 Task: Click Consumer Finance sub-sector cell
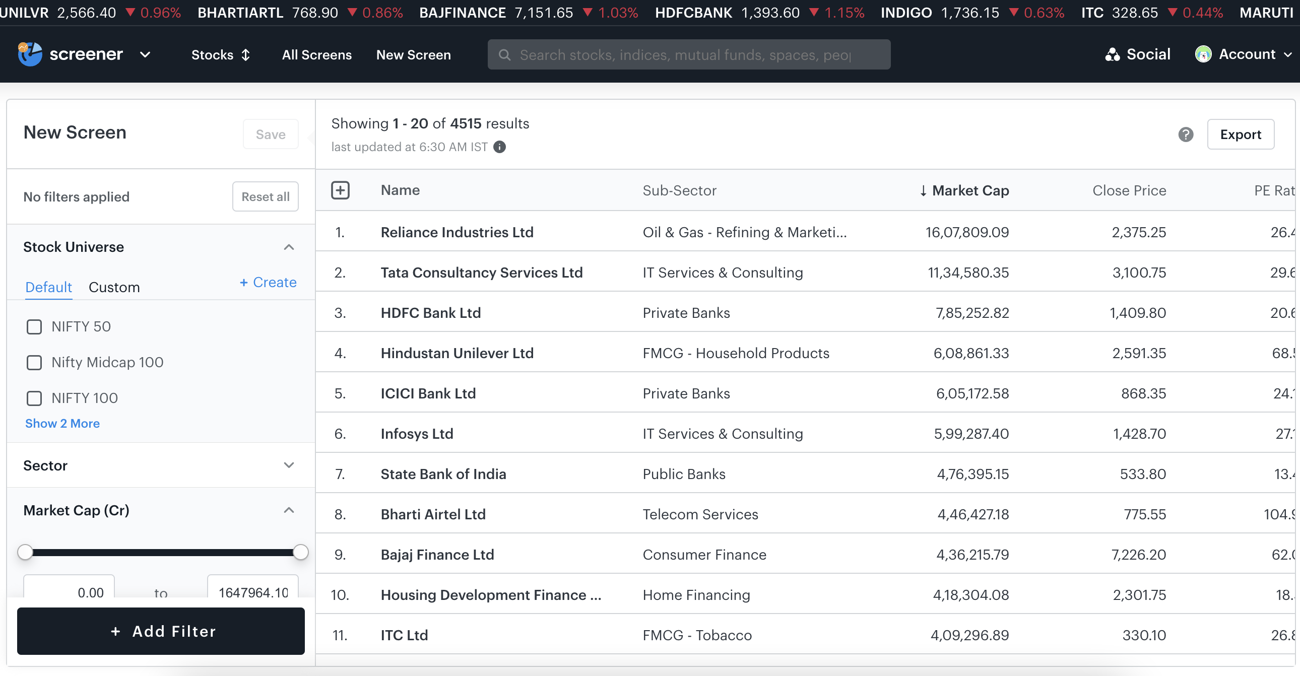pos(704,555)
